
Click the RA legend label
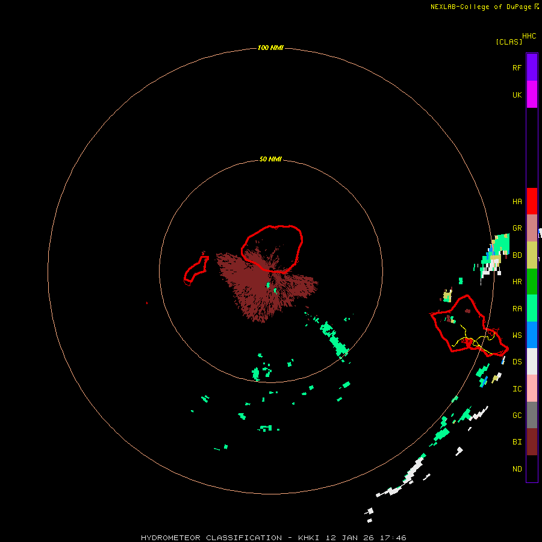(x=517, y=308)
